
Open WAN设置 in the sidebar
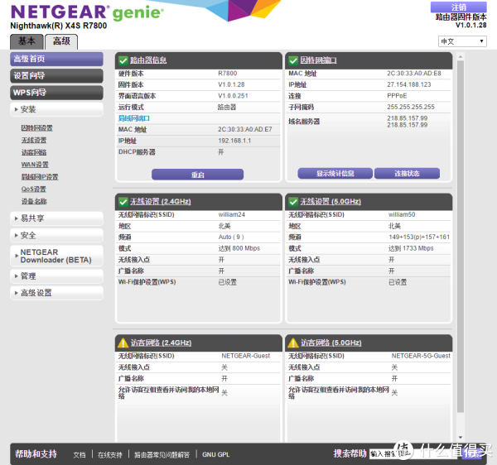[35, 165]
